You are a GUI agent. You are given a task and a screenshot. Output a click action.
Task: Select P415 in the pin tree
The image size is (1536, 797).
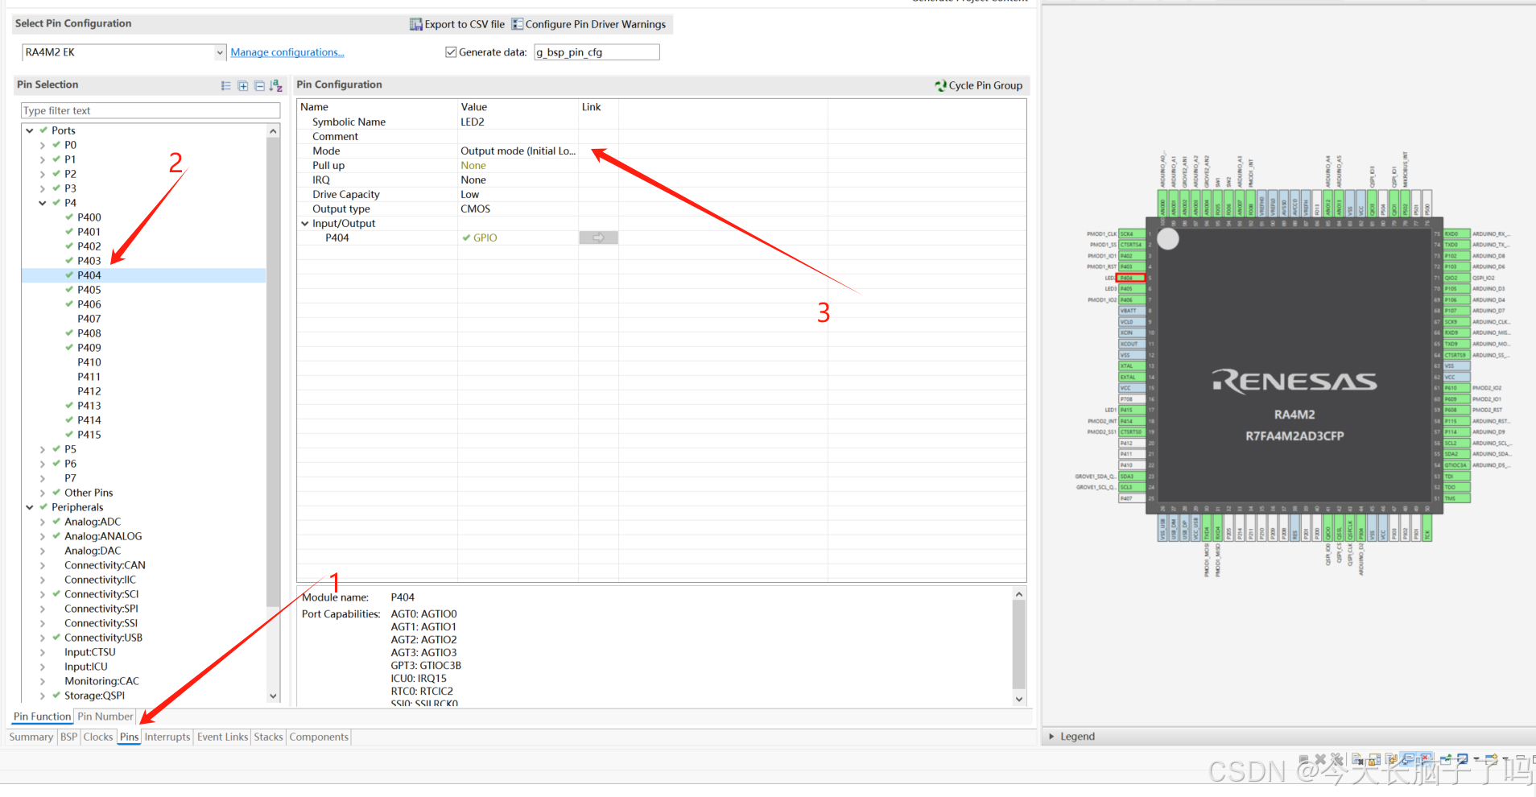click(89, 435)
